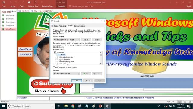This screenshot has height=109, width=193.
Task: Select the WindowTh... report icon
Action: pos(3,25)
